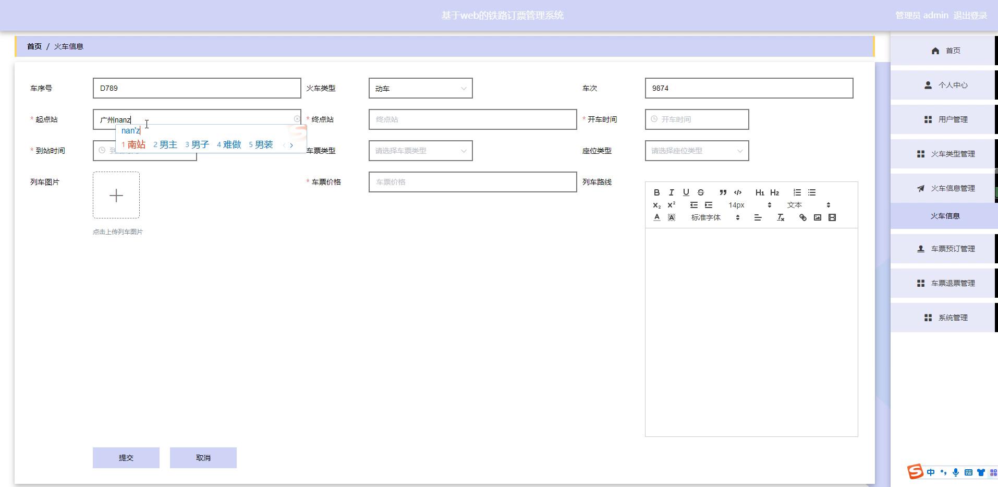
Task: Toggle italic formatting in the route editor
Action: point(671,192)
